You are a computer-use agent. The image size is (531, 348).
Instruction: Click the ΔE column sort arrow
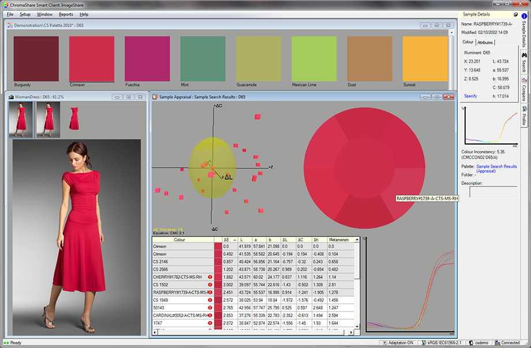(235, 240)
